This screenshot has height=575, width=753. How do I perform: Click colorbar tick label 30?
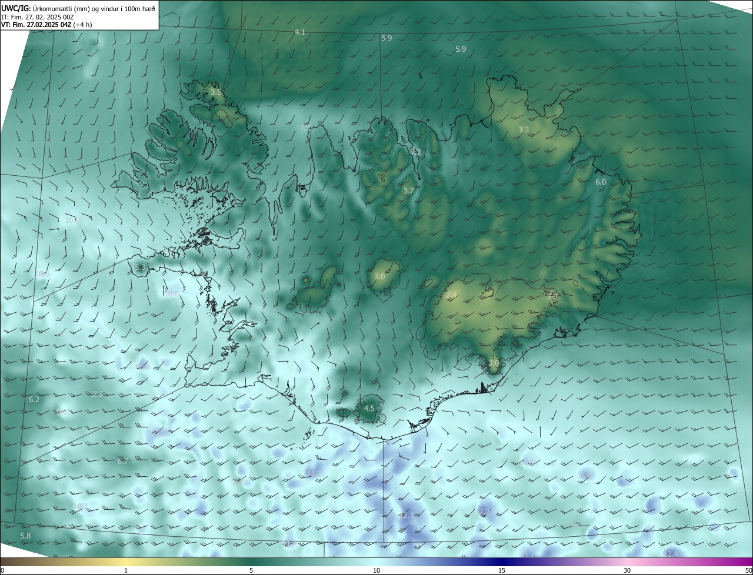coord(627,570)
